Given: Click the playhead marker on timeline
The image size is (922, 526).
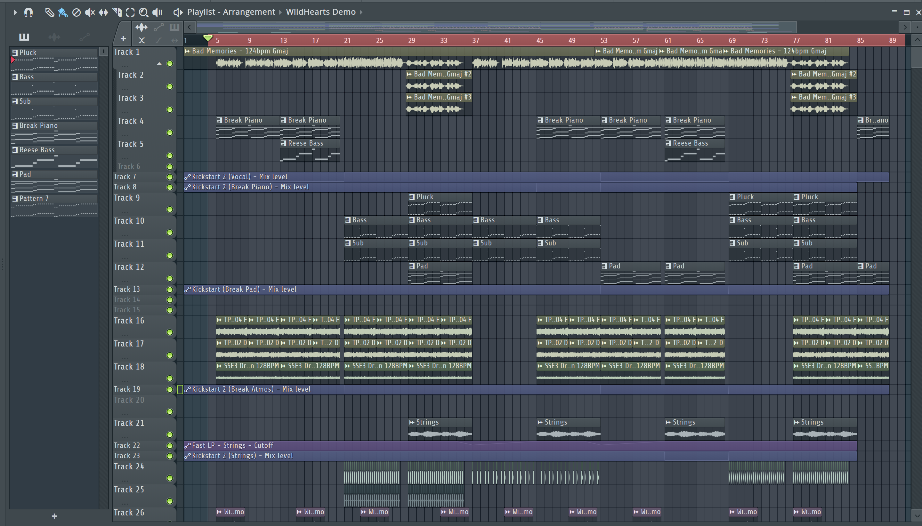Looking at the screenshot, I should click(x=208, y=38).
